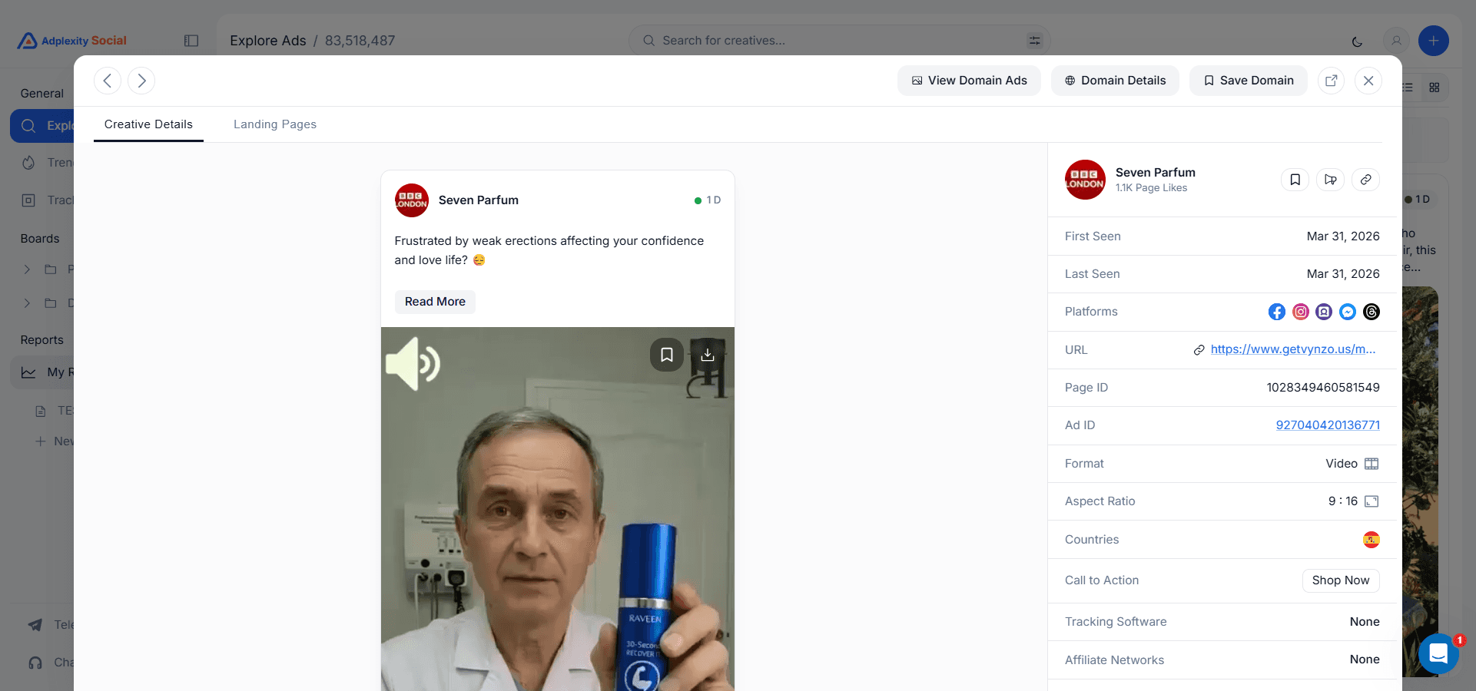Viewport: 1476px width, 691px height.
Task: Click Seven Parfum avatar in ad card
Action: coord(412,200)
